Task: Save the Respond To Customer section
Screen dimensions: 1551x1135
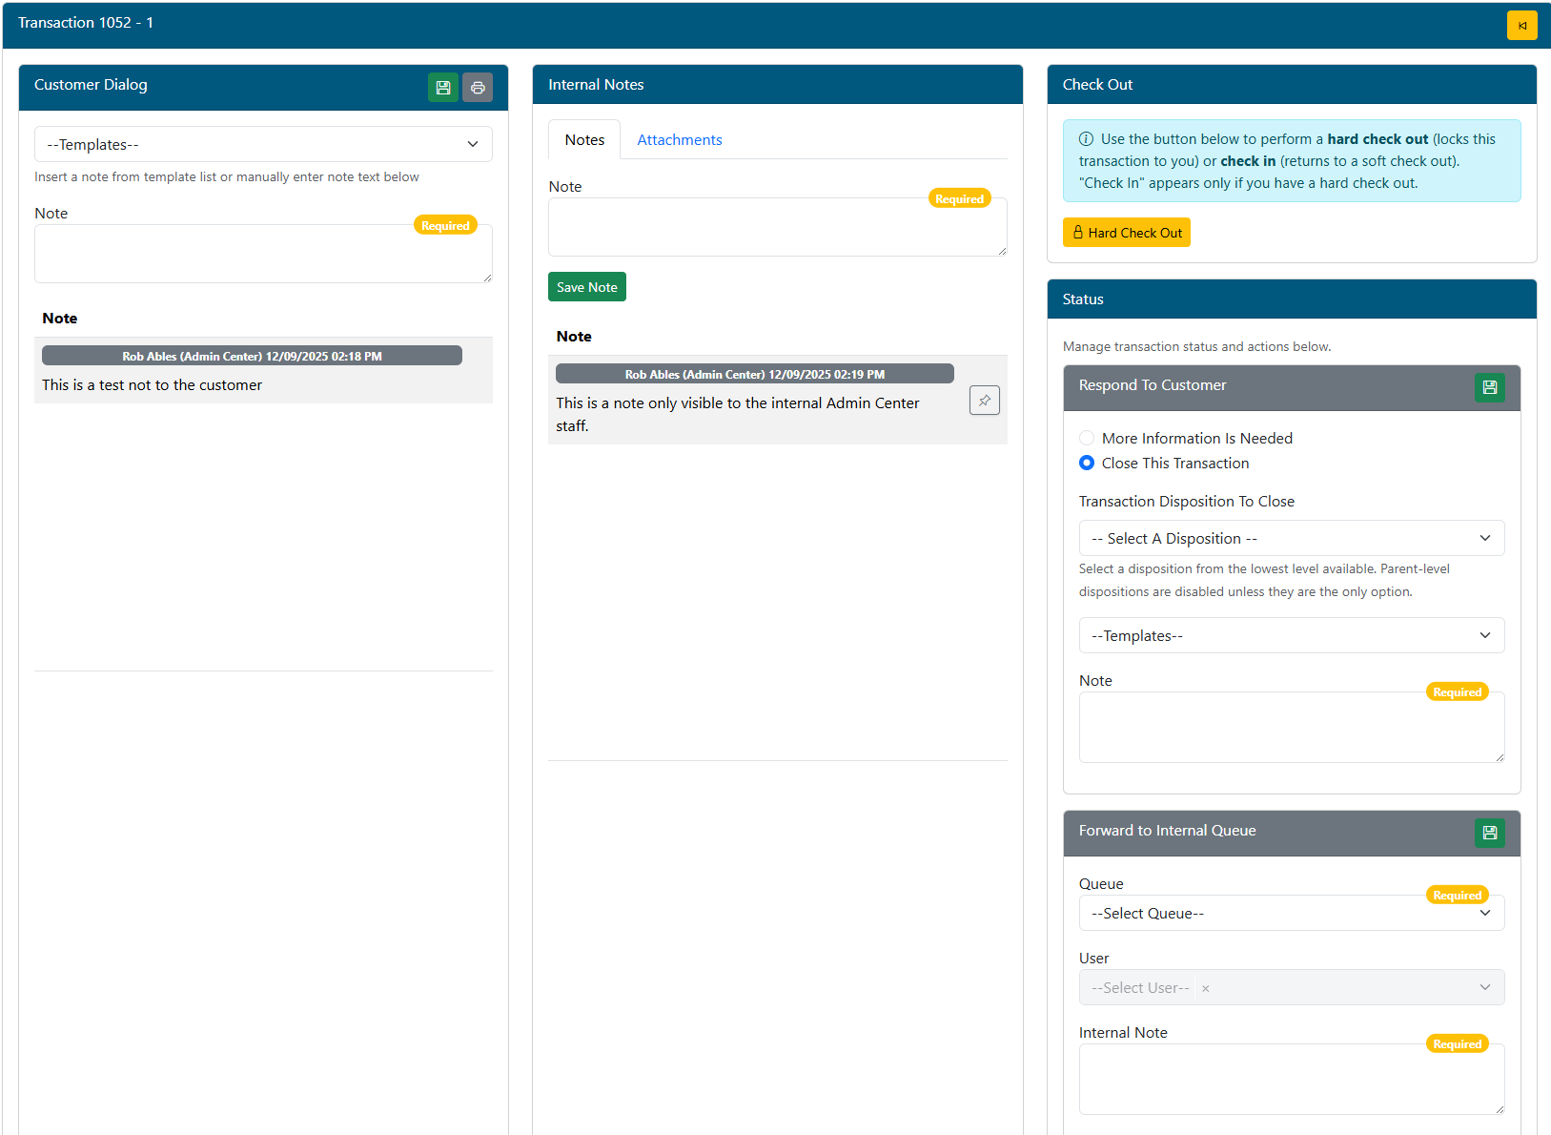Action: (1489, 388)
